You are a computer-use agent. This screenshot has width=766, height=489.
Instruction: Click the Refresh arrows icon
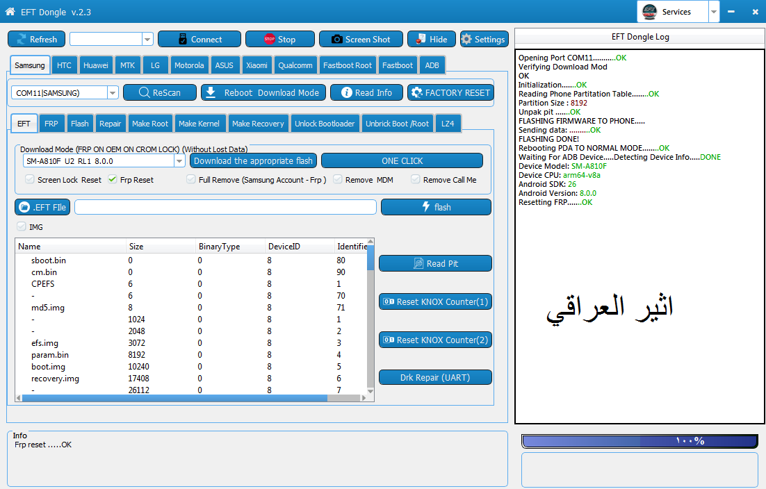22,39
